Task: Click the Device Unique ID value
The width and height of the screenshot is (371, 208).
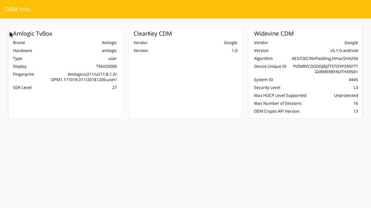Action: click(326, 69)
